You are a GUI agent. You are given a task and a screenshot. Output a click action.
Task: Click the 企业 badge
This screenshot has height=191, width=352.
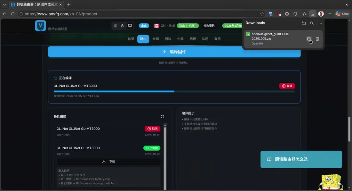click(144, 26)
